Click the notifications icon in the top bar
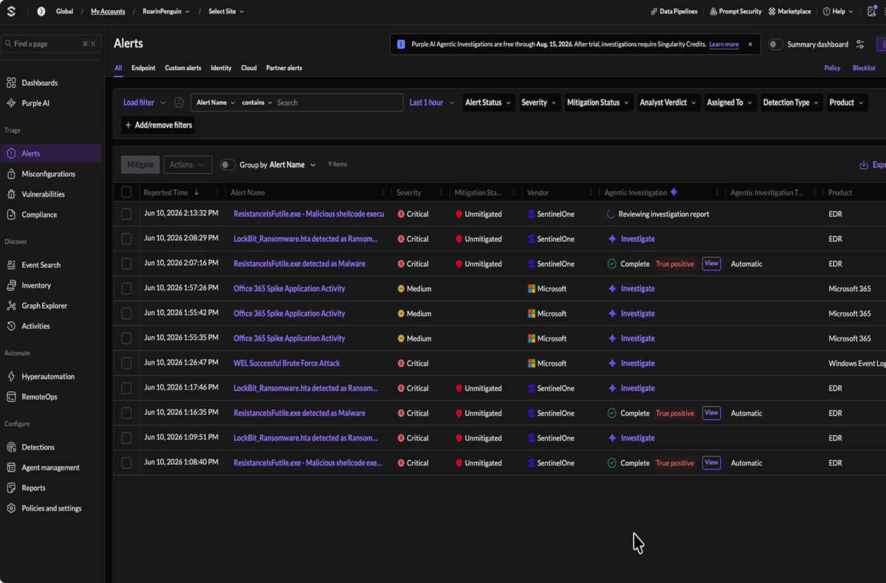886x583 pixels. tap(872, 11)
